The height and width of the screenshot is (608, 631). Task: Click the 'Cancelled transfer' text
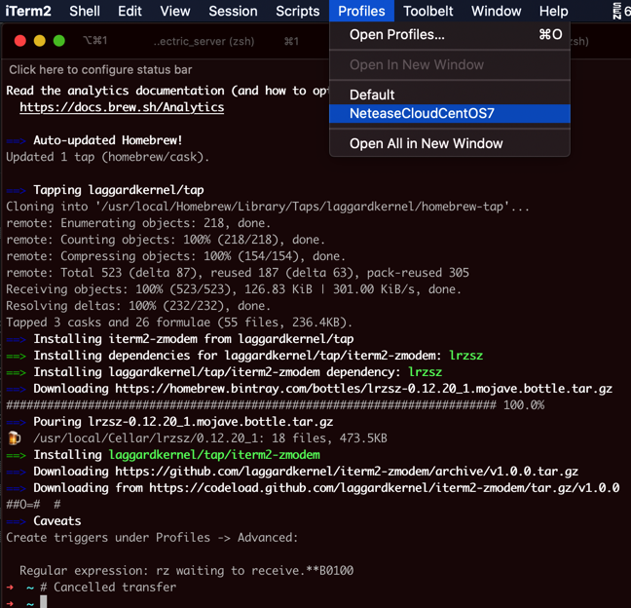tap(115, 588)
